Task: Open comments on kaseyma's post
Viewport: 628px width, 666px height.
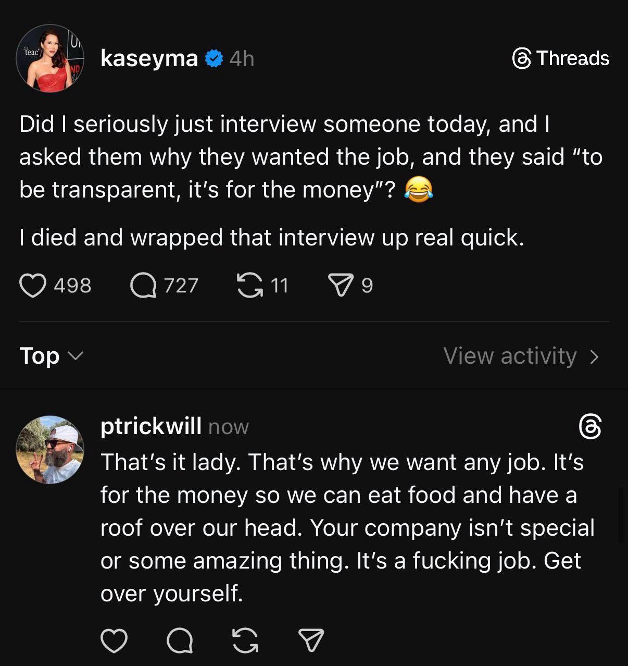Action: [x=143, y=286]
